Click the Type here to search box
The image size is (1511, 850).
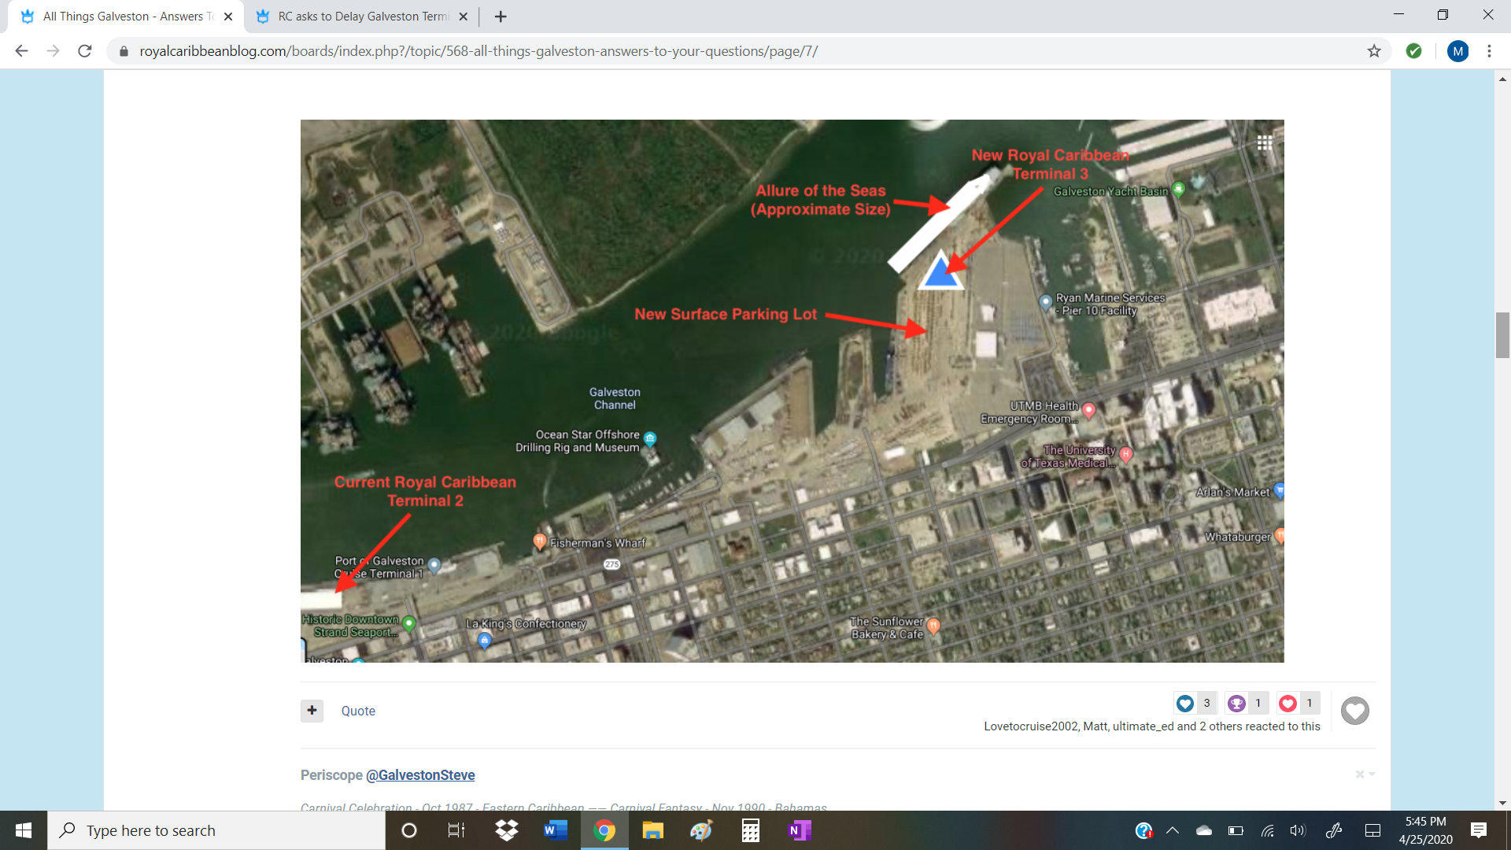point(216,830)
